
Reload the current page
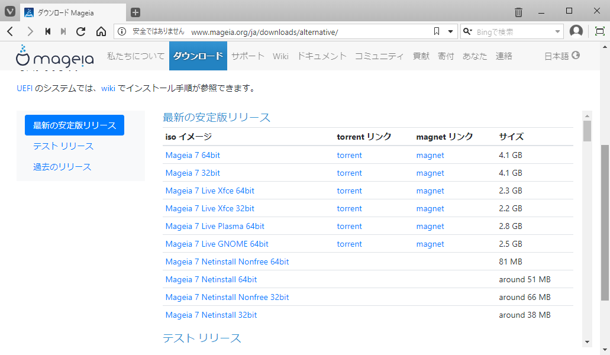(81, 31)
